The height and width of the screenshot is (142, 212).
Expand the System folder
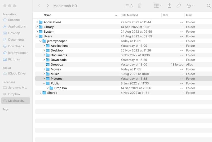tap(37, 32)
